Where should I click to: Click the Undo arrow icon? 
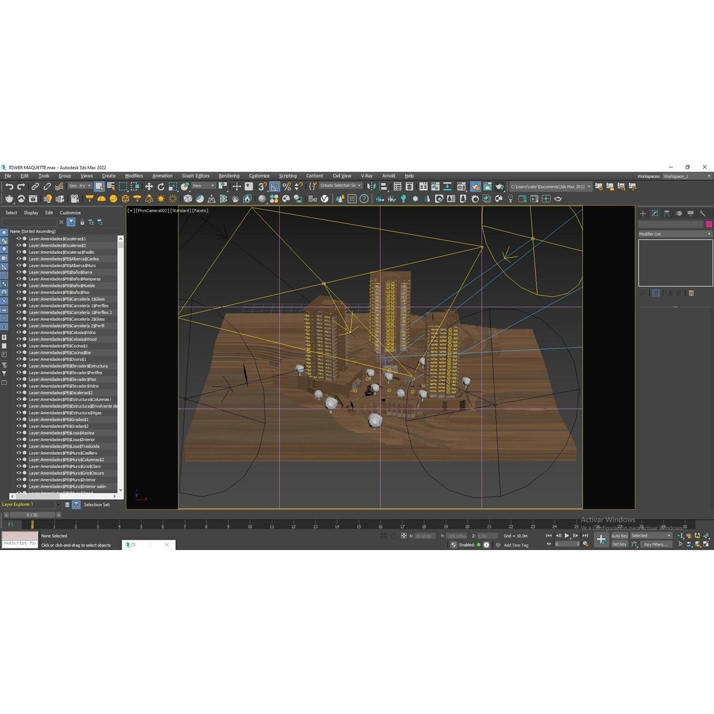9,186
